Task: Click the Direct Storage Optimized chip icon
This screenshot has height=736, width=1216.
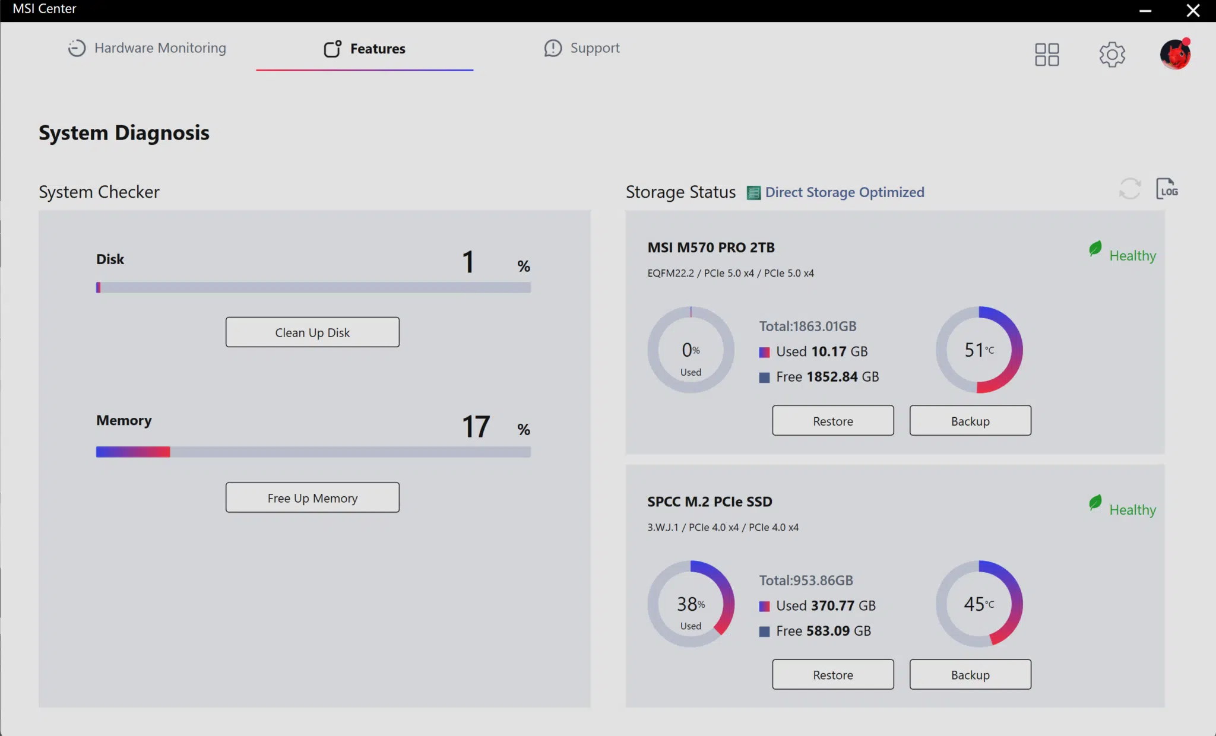Action: [753, 193]
